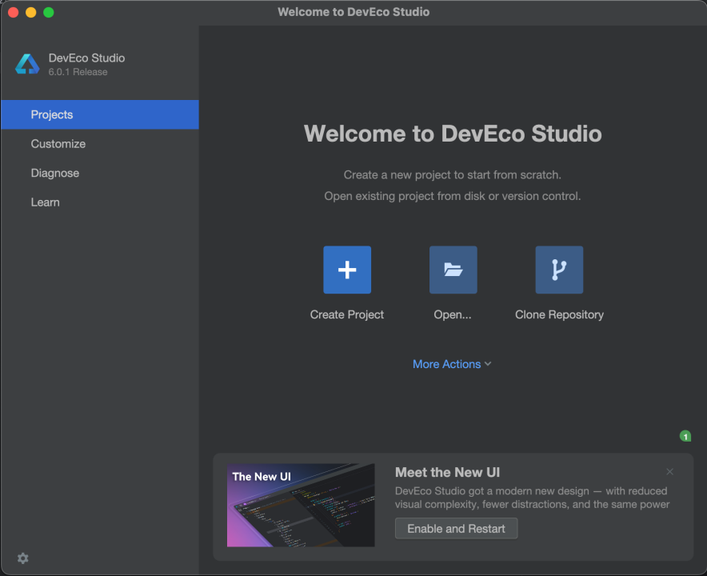
Task: Click the green notification badge
Action: 685,436
